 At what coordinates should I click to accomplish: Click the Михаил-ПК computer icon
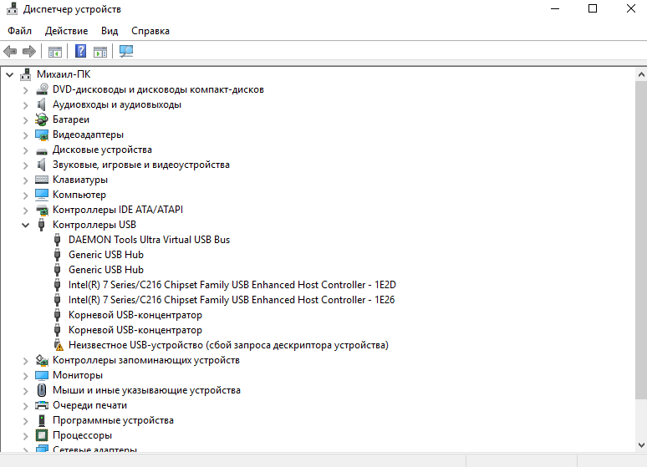click(x=26, y=74)
